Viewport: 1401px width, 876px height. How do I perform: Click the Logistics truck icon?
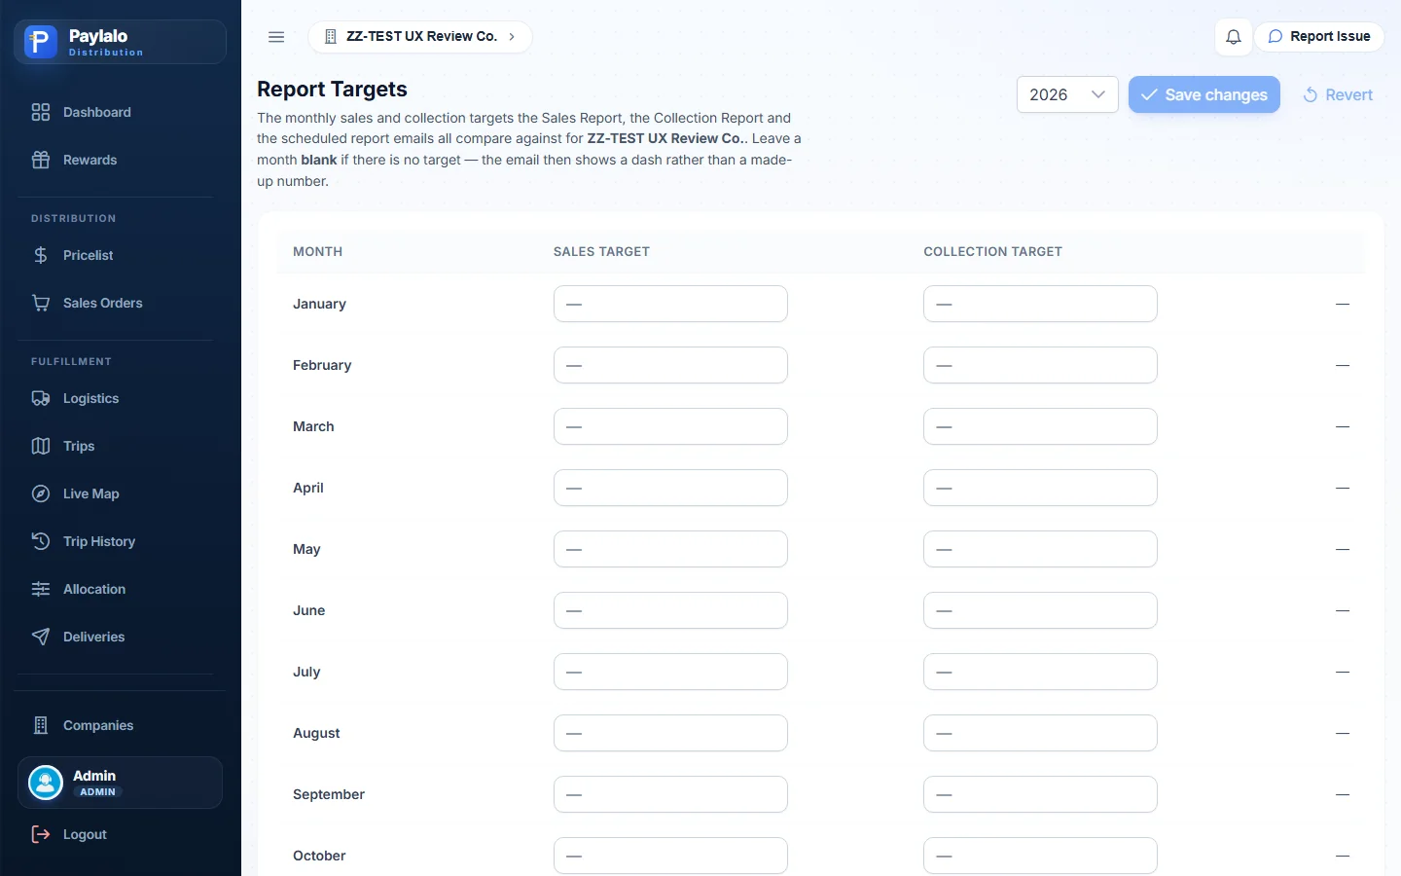coord(41,398)
